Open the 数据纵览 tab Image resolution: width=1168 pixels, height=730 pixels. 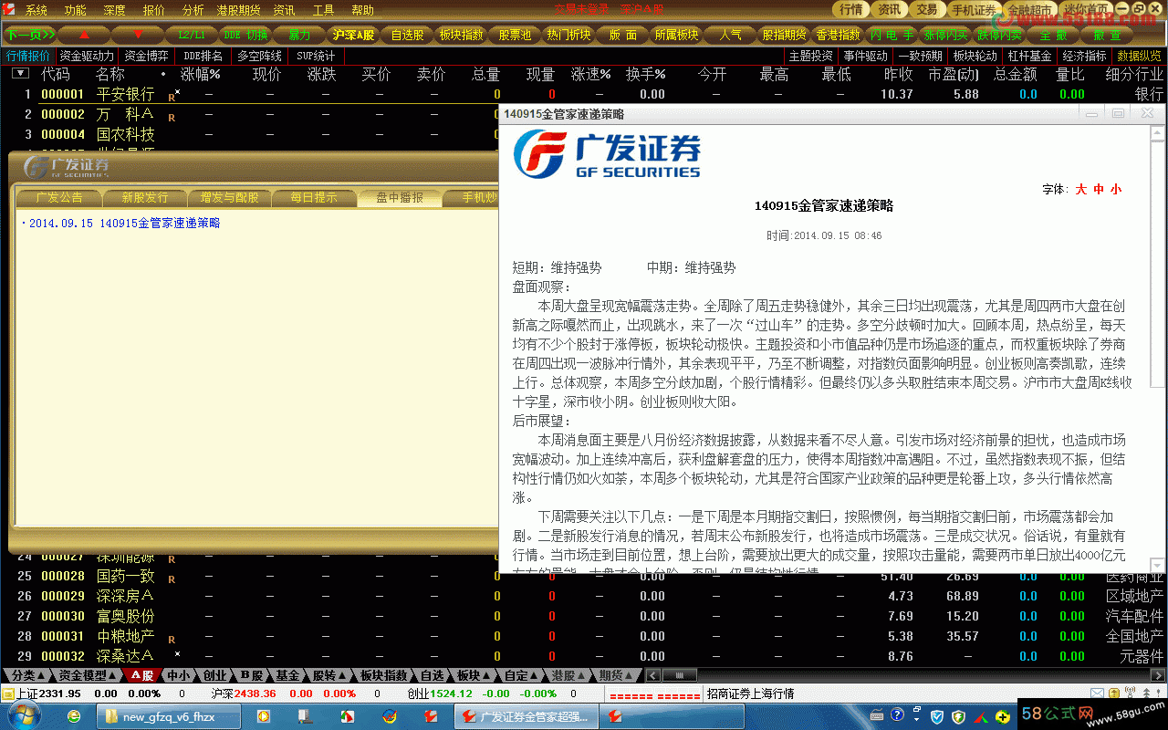coord(1139,56)
